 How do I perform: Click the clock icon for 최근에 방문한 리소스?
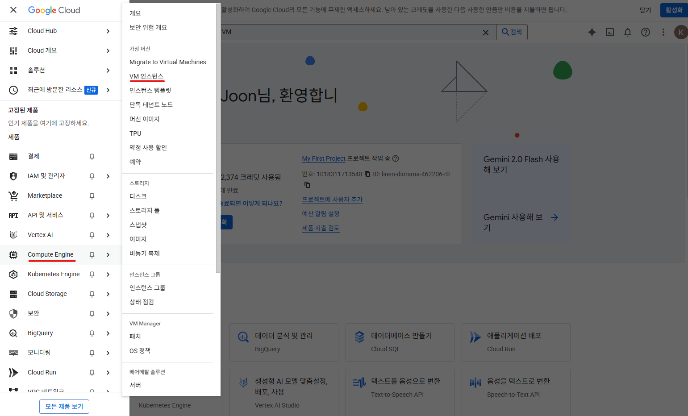(13, 90)
